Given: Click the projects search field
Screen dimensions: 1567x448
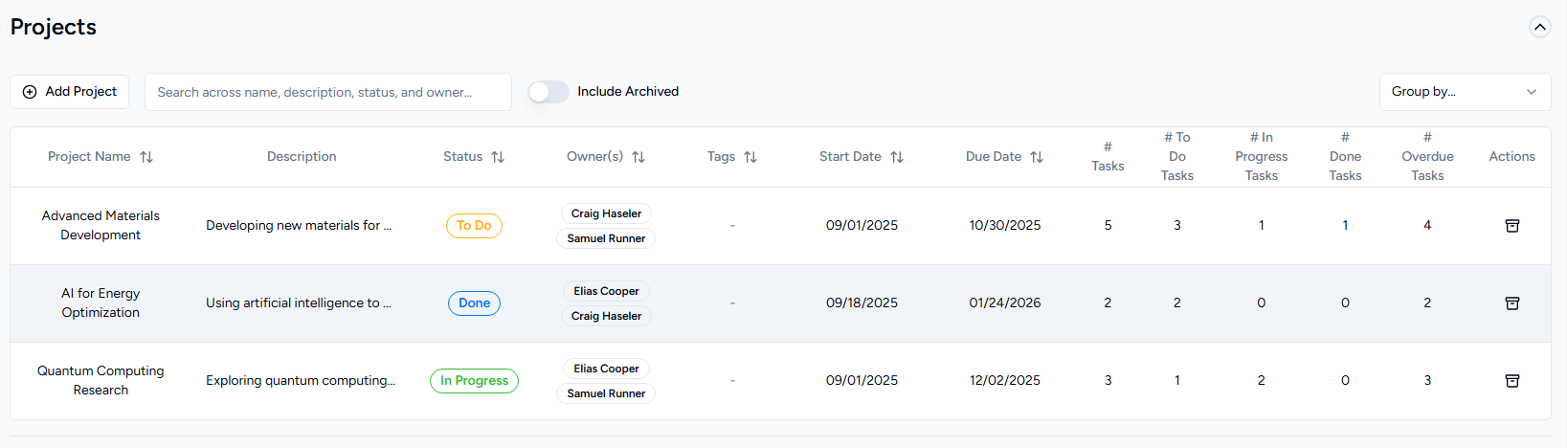Looking at the screenshot, I should [327, 92].
